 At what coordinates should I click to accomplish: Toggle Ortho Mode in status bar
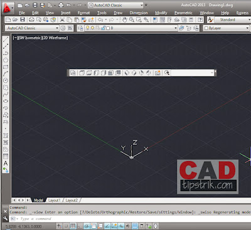[80, 226]
